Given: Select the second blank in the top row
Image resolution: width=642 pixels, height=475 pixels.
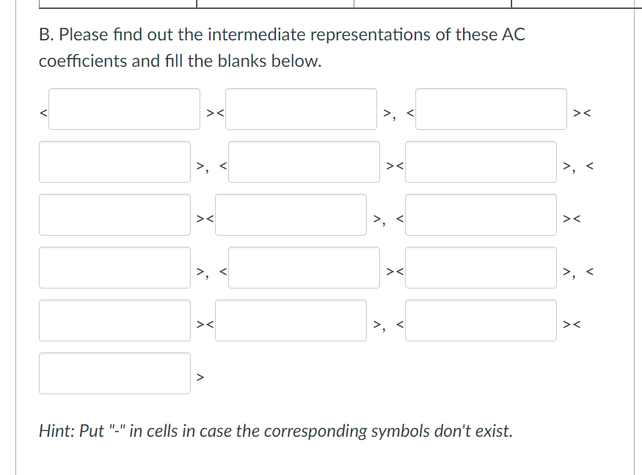Looking at the screenshot, I should click(x=301, y=109).
